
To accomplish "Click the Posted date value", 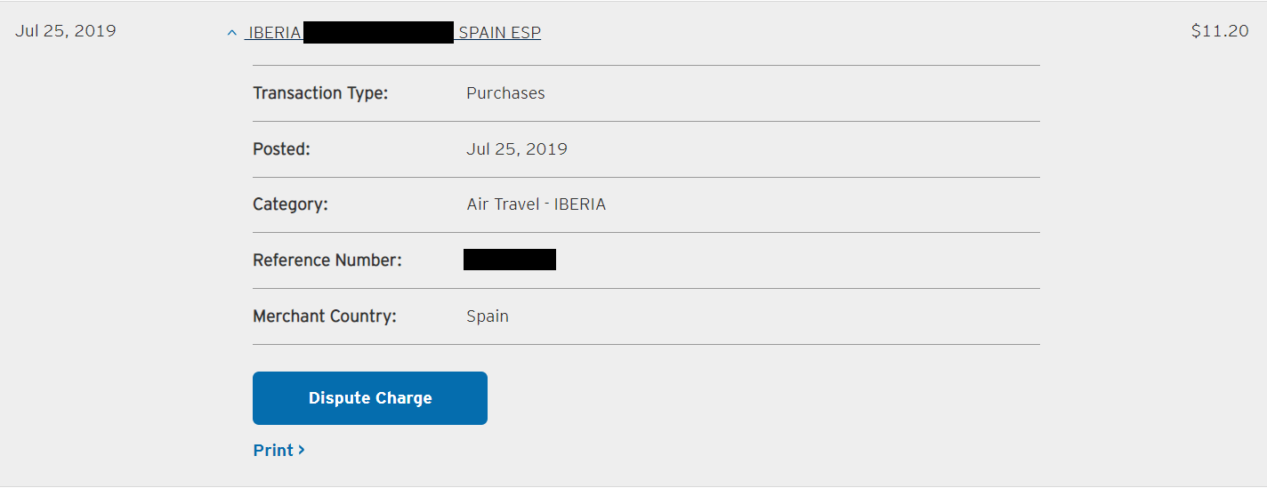I will point(517,149).
